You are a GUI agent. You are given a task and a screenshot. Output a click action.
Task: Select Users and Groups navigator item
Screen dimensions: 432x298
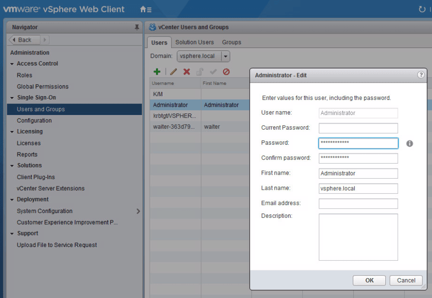click(74, 109)
